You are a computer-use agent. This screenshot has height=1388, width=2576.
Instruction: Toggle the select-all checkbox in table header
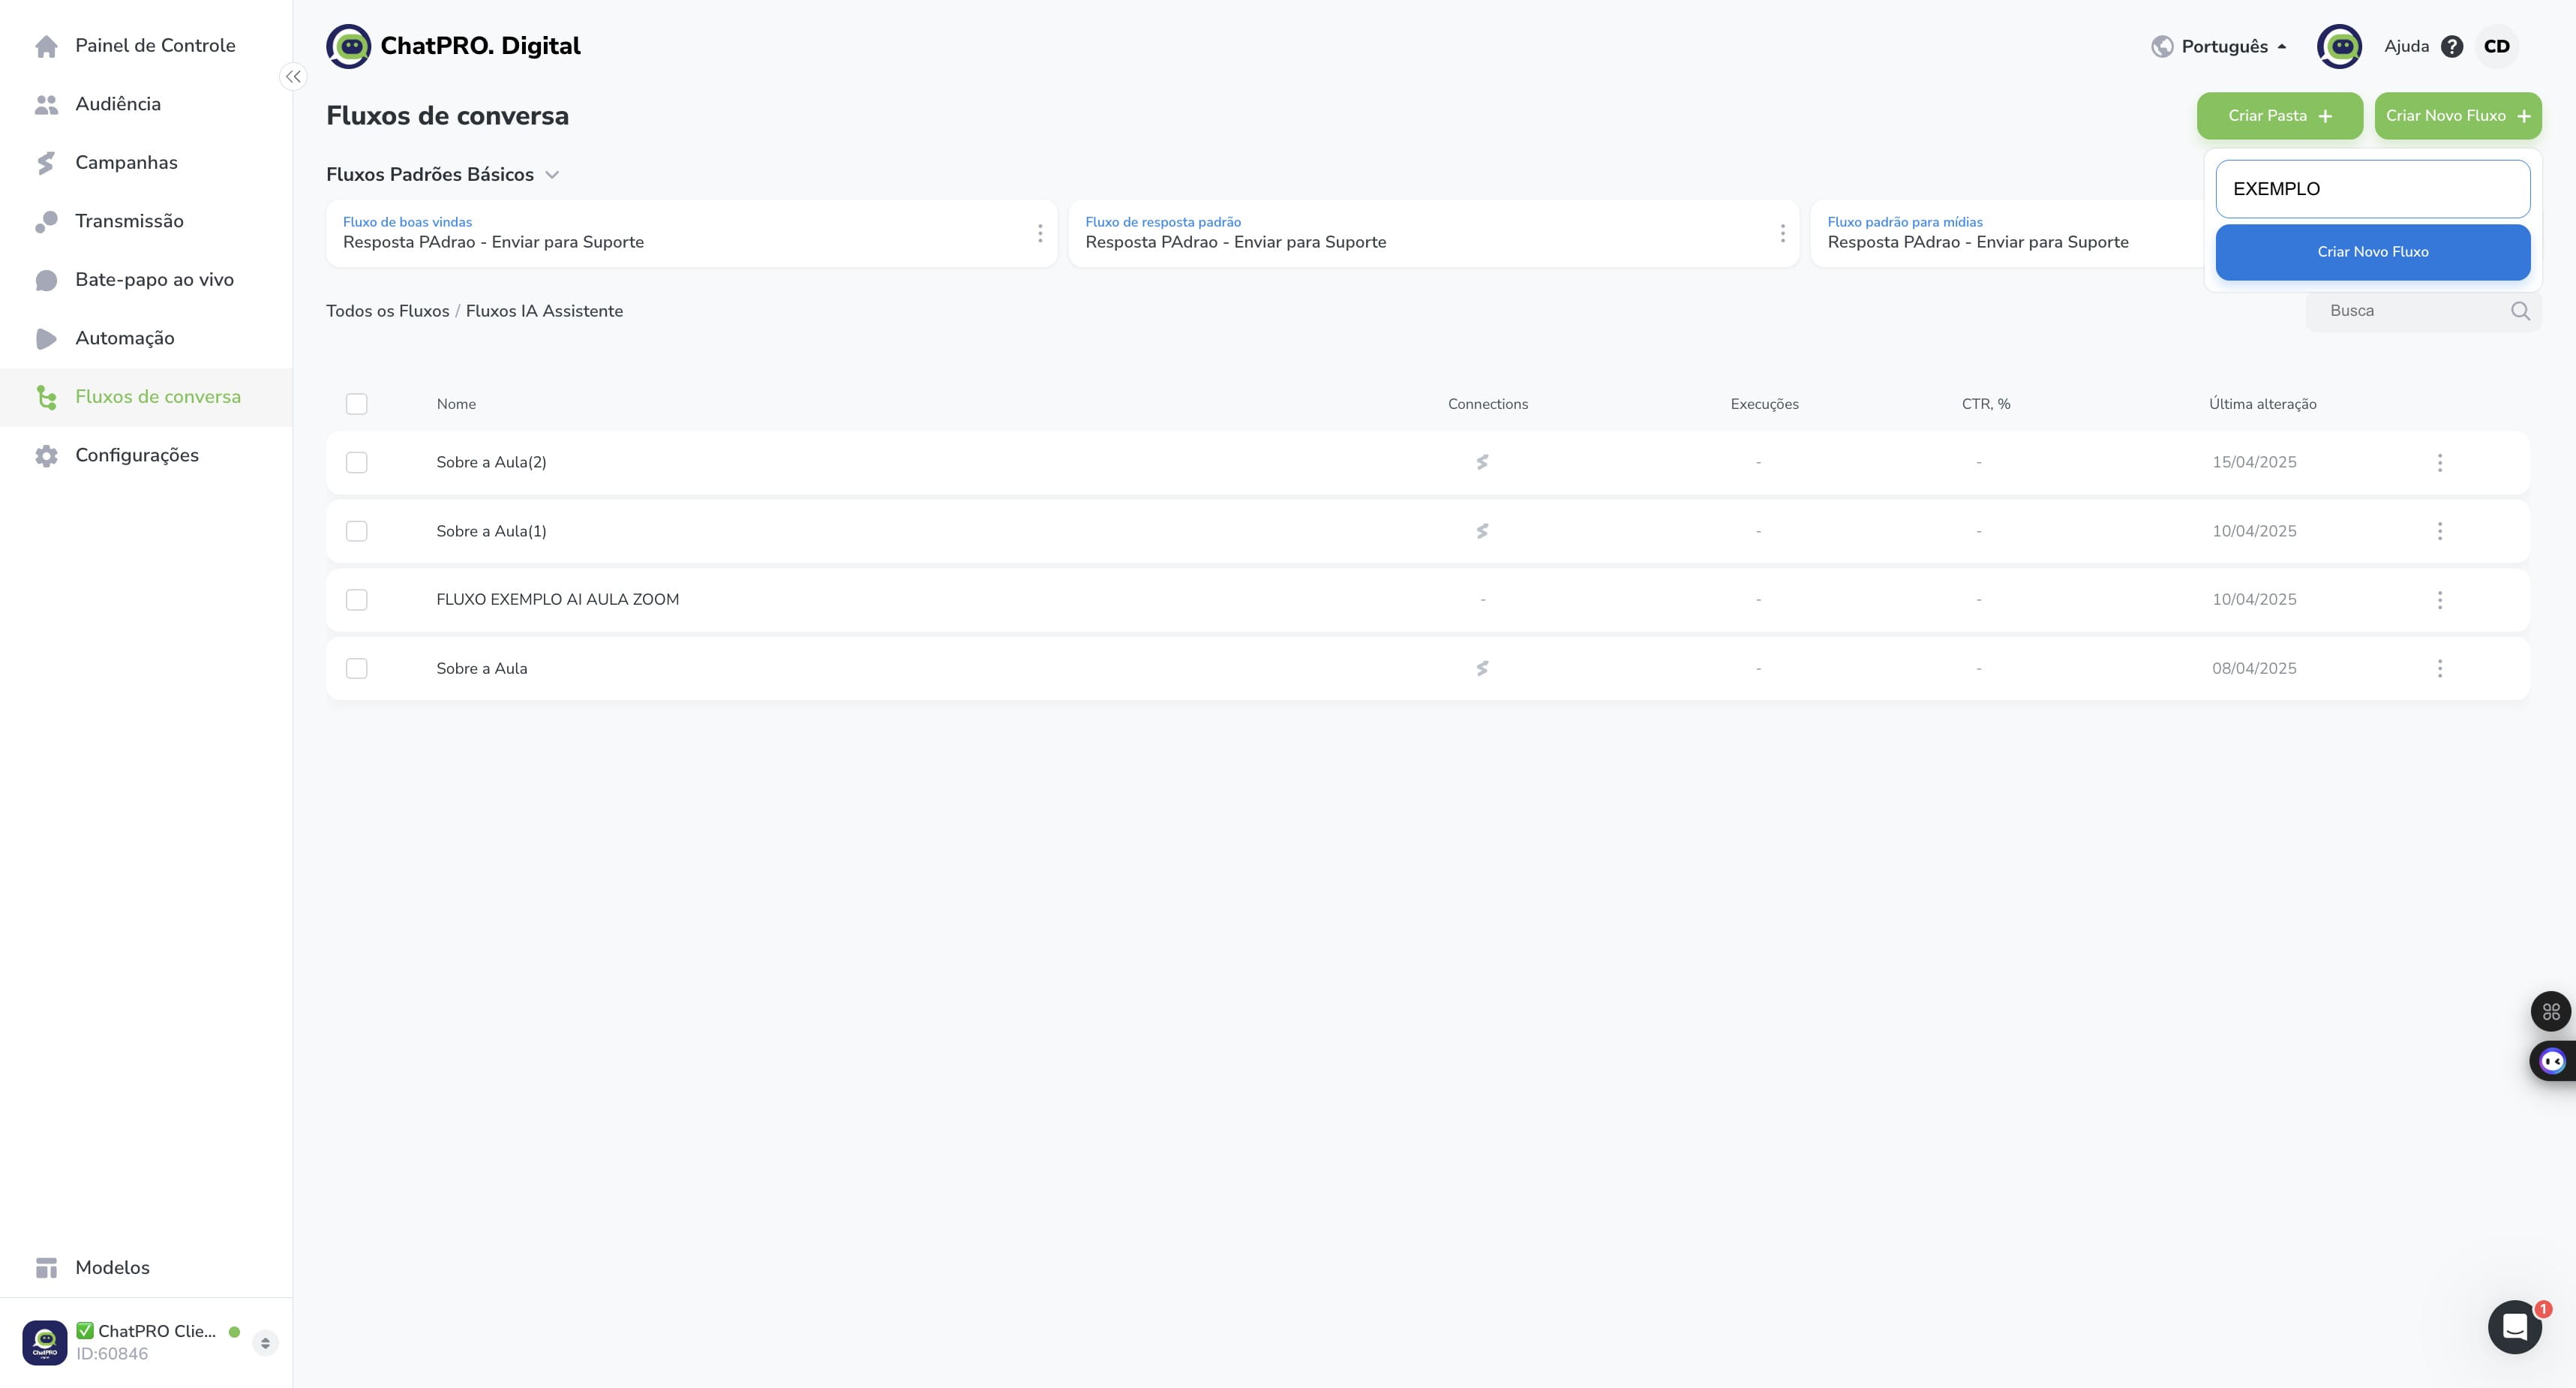[356, 404]
